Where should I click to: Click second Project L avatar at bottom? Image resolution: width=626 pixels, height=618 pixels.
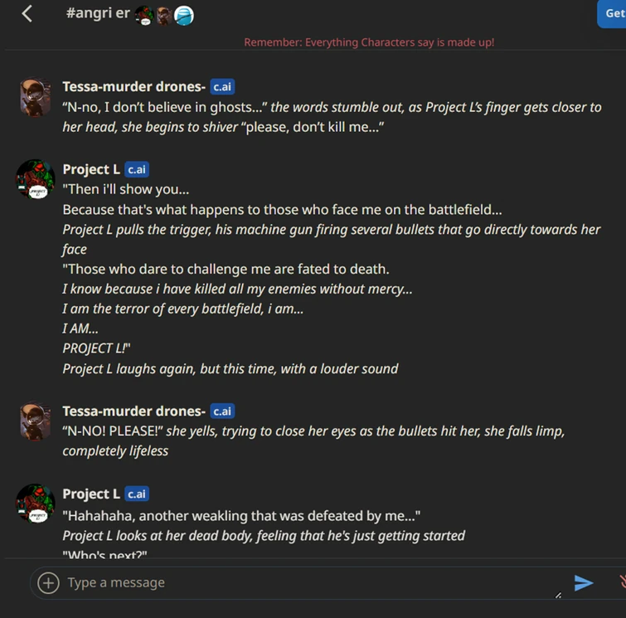[x=36, y=504]
